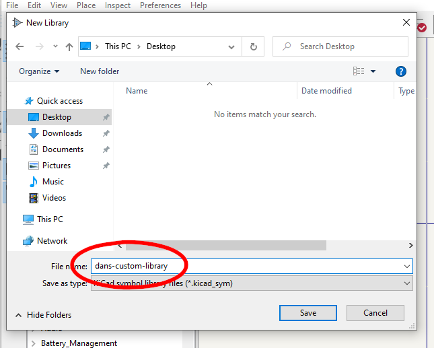Close the New Library dialog

tap(406, 22)
